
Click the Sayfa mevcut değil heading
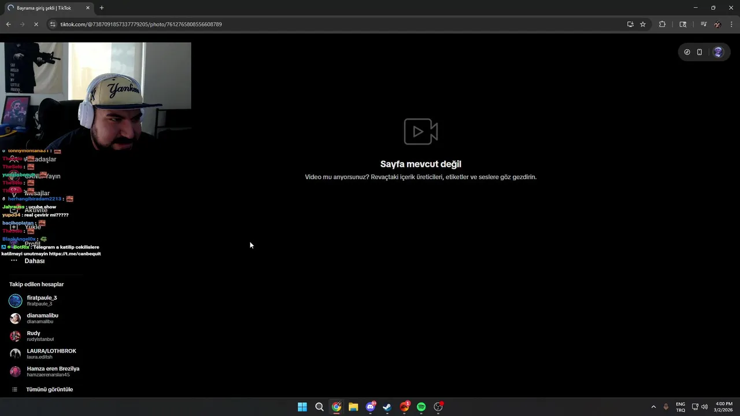point(421,164)
